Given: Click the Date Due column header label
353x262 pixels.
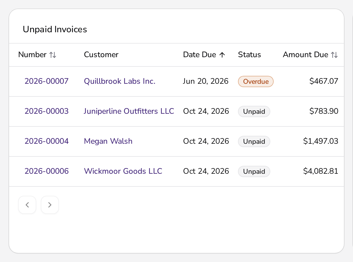Looking at the screenshot, I should point(200,55).
